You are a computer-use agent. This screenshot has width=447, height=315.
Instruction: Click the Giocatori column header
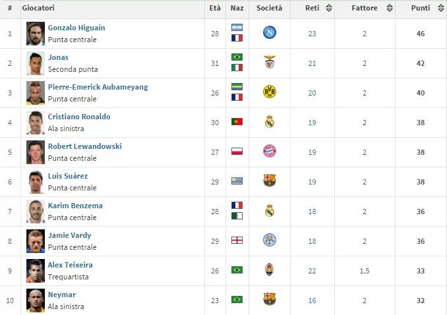(38, 9)
